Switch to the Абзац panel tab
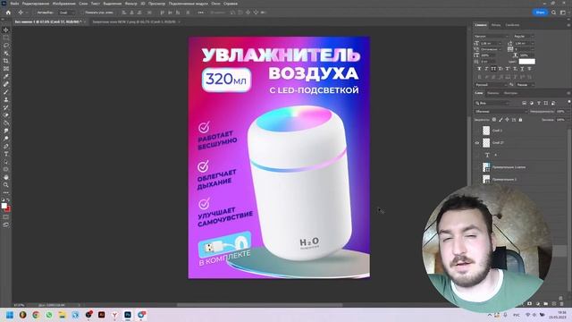Image resolution: width=572 pixels, height=322 pixels. (496, 25)
